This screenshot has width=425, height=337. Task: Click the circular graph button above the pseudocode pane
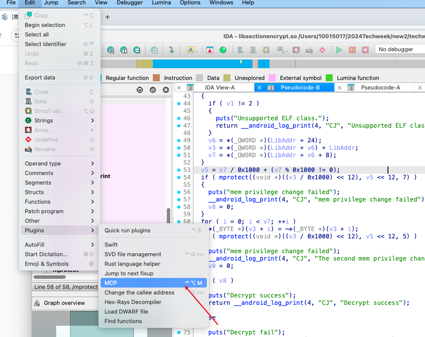click(139, 89)
